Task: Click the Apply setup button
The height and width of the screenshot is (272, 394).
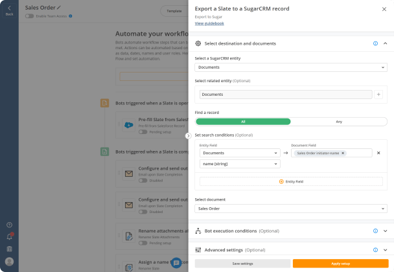Action: 340,264
